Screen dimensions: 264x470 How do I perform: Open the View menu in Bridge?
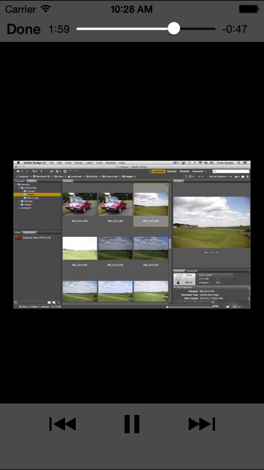click(x=68, y=163)
